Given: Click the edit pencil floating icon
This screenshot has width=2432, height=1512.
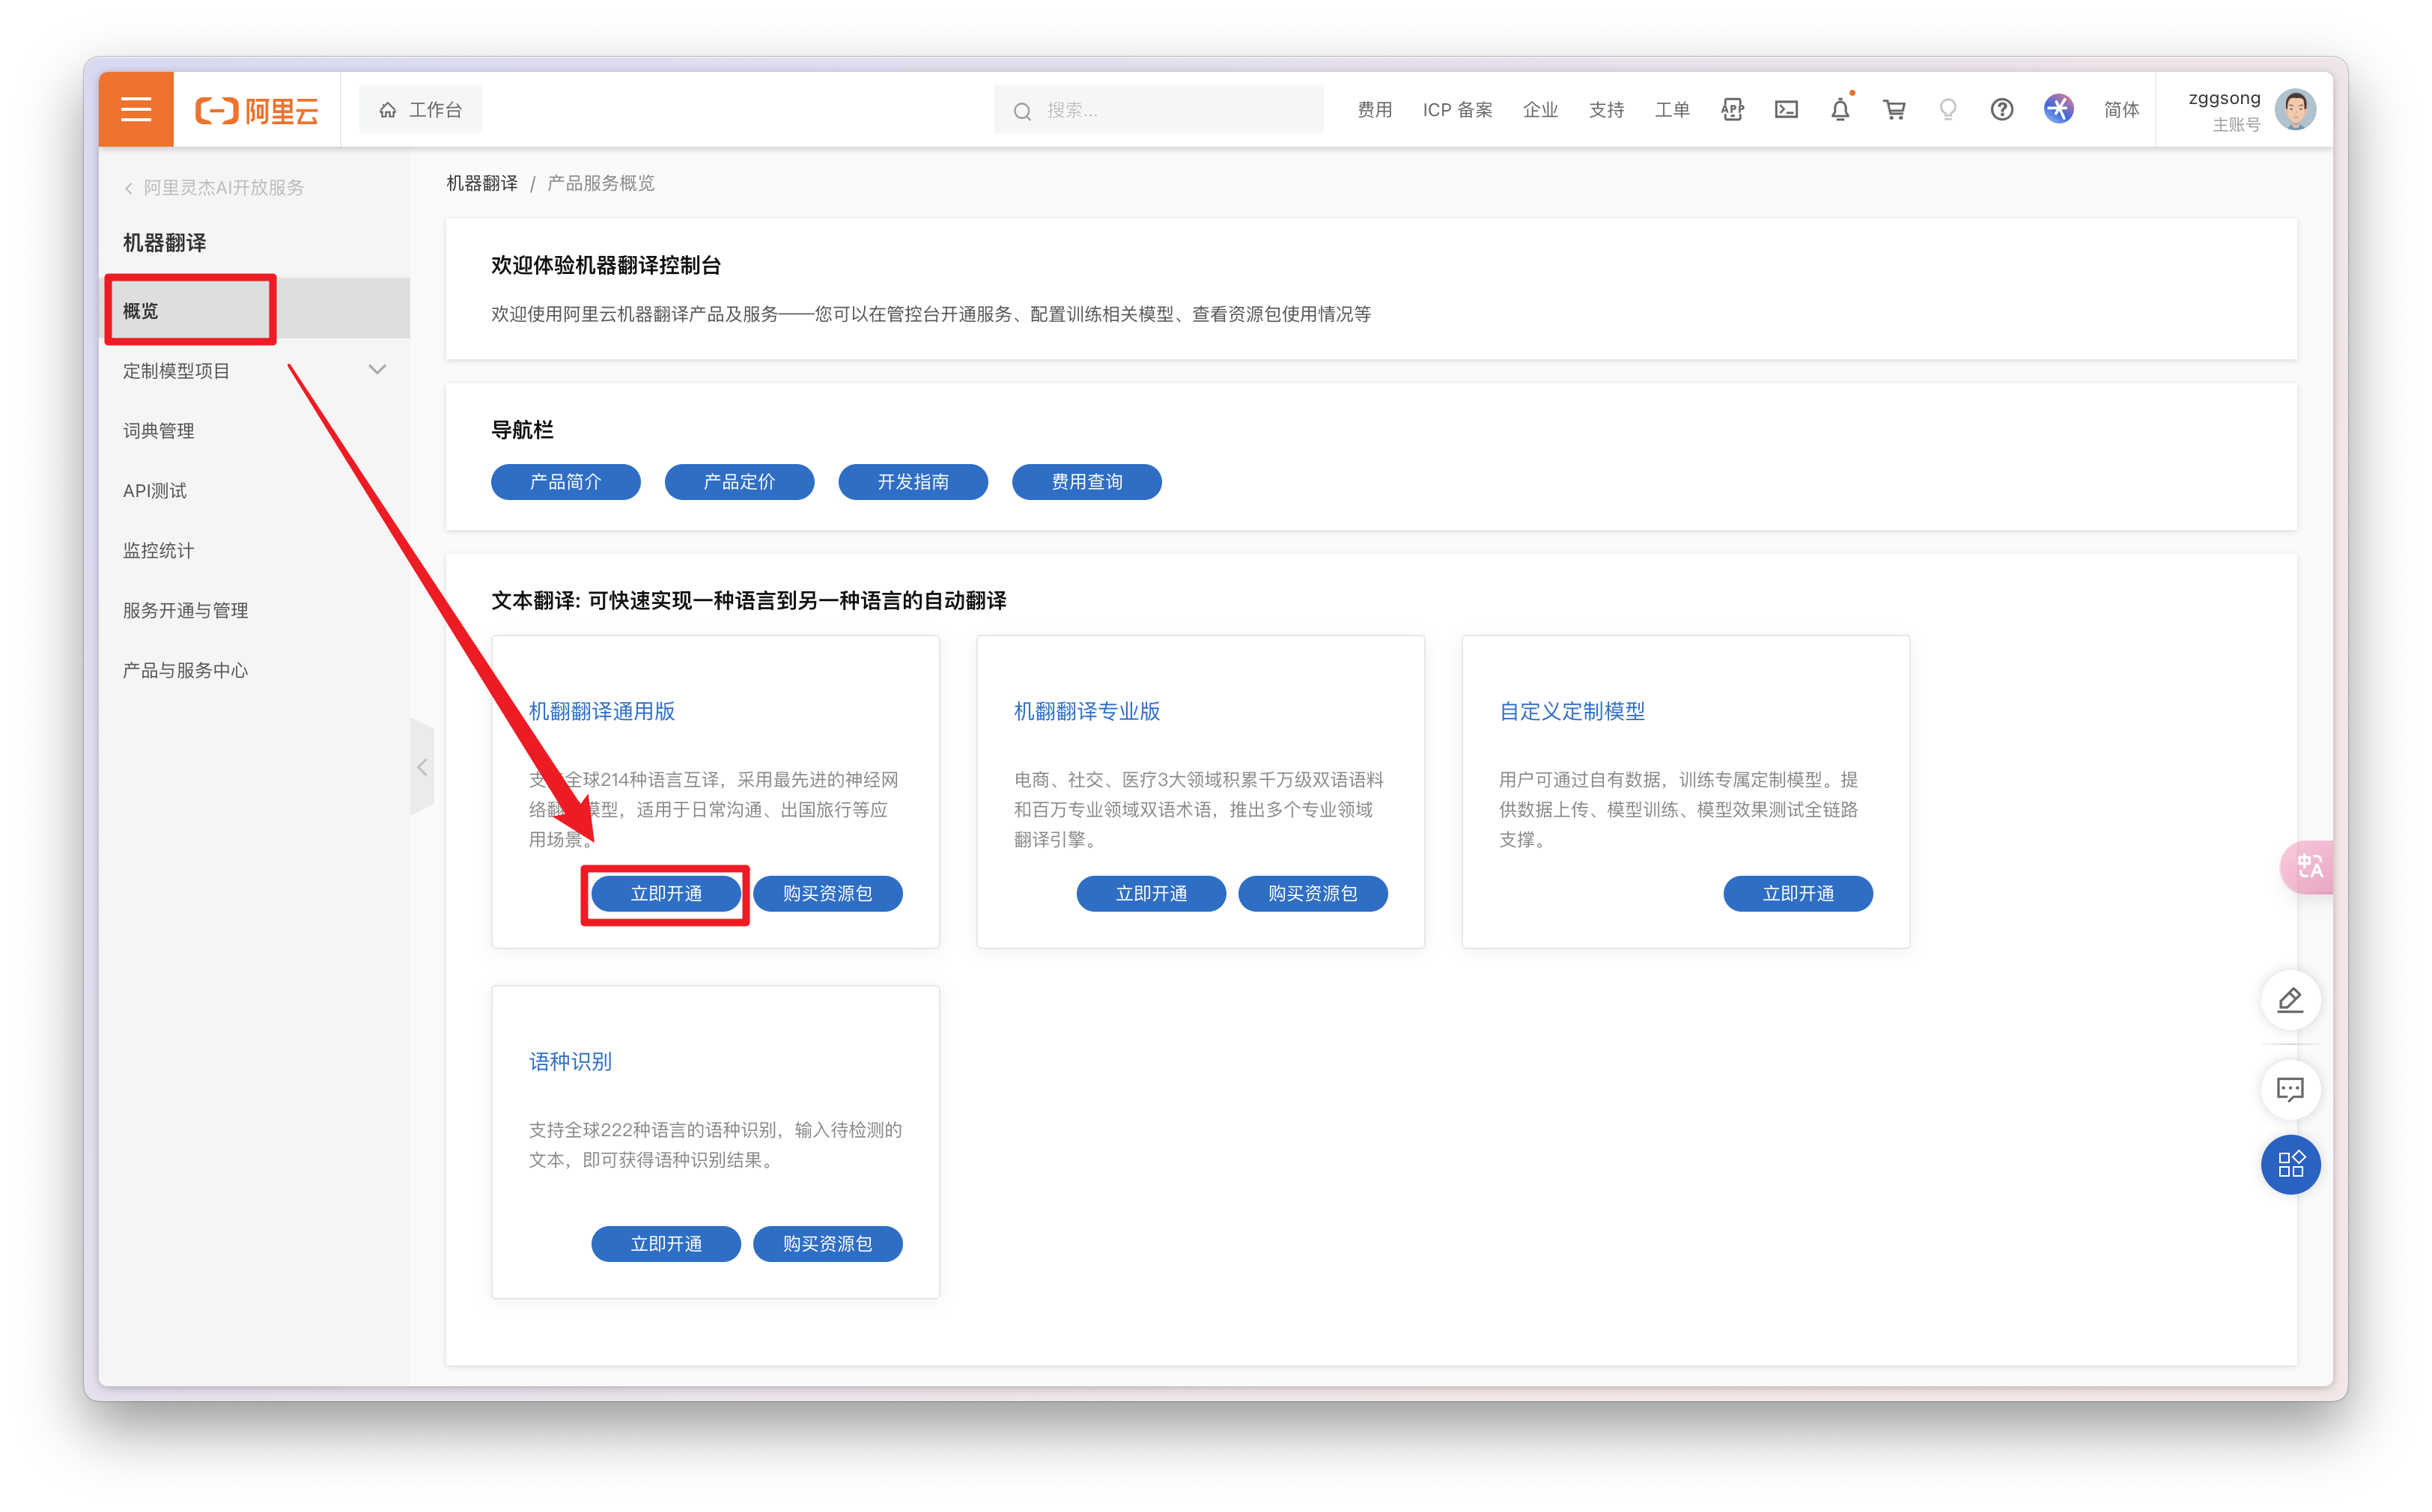Looking at the screenshot, I should click(2291, 999).
